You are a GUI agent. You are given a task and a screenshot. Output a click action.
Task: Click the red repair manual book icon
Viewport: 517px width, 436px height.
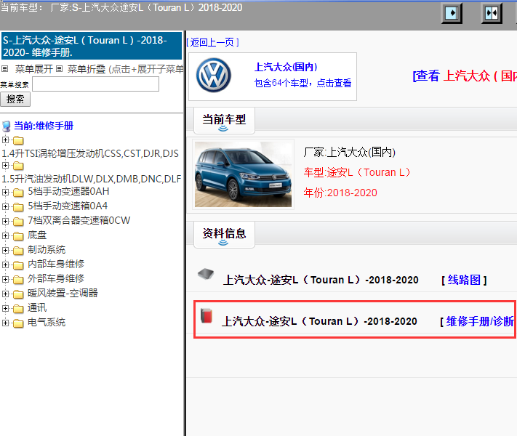click(207, 315)
